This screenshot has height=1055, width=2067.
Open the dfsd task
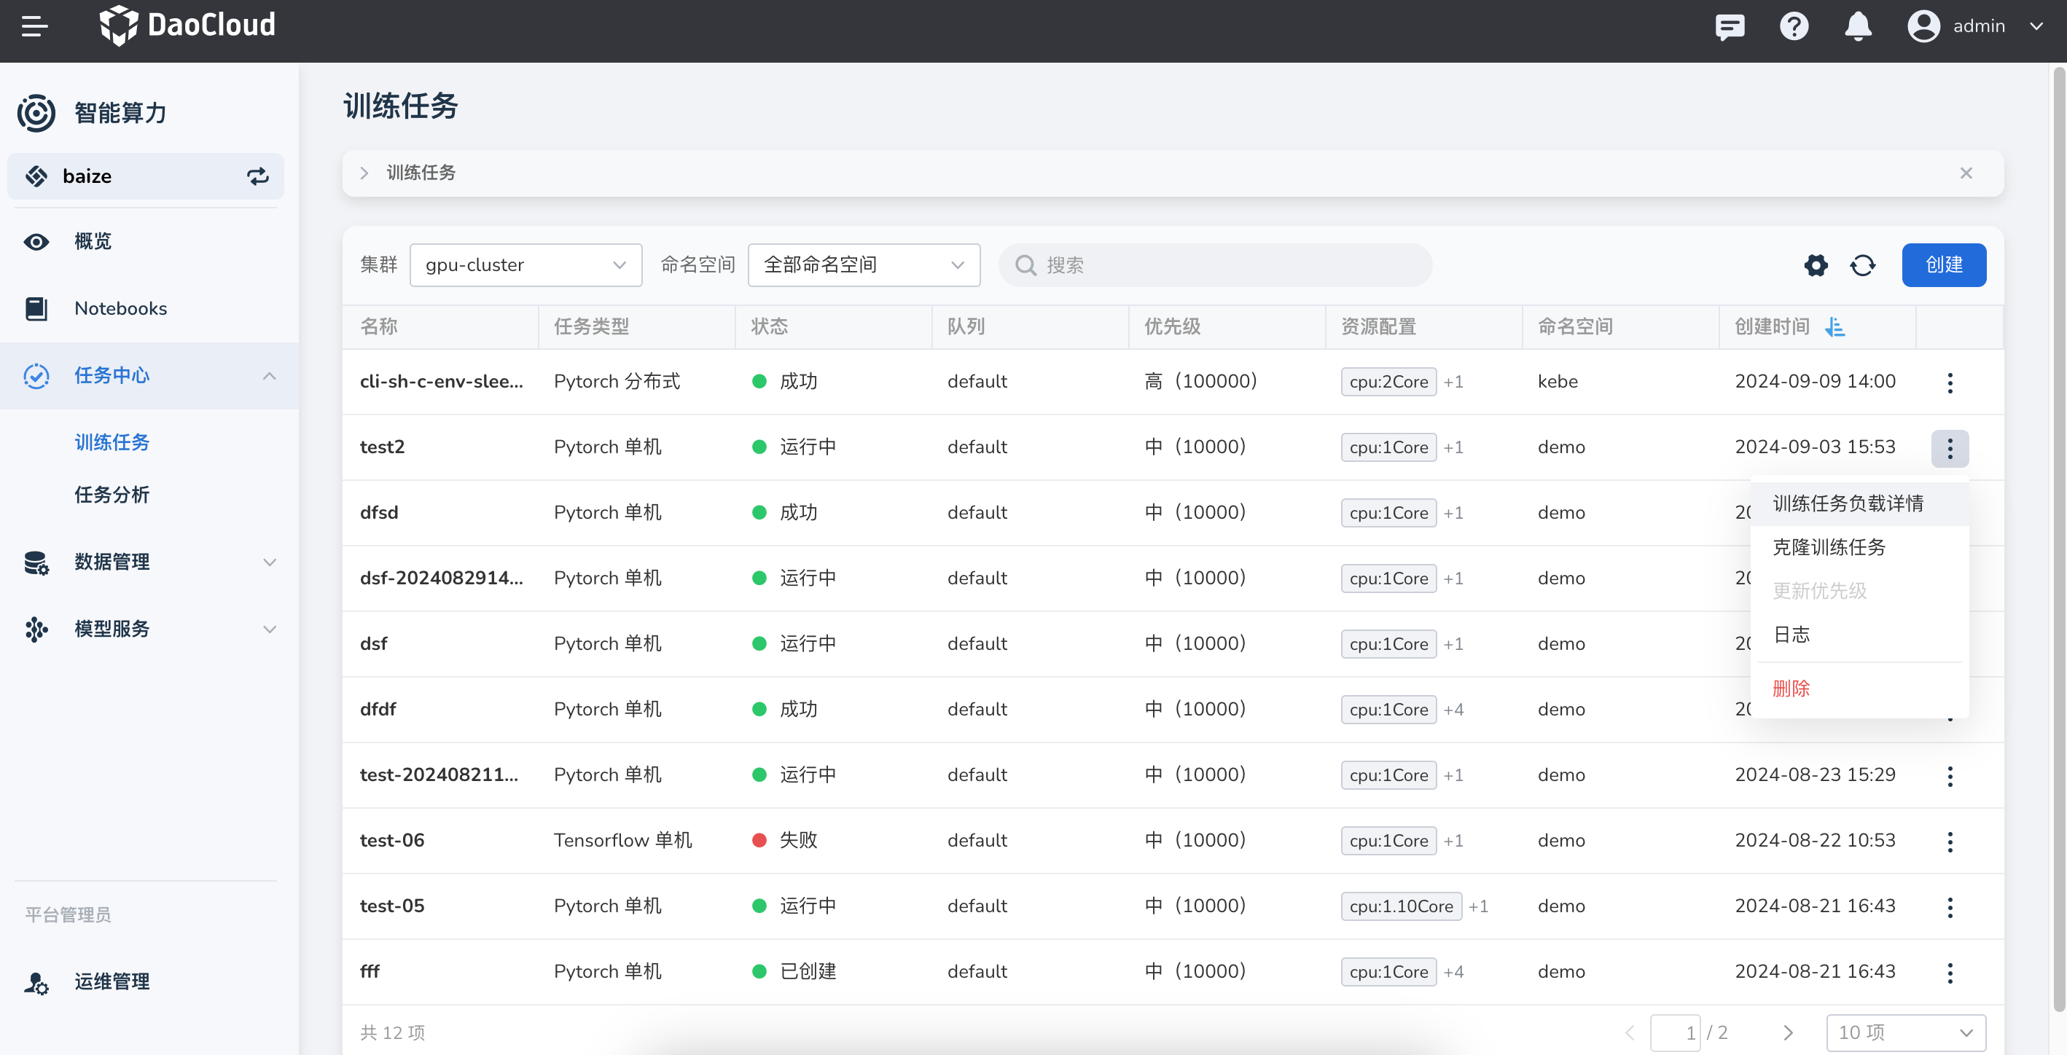pos(379,513)
